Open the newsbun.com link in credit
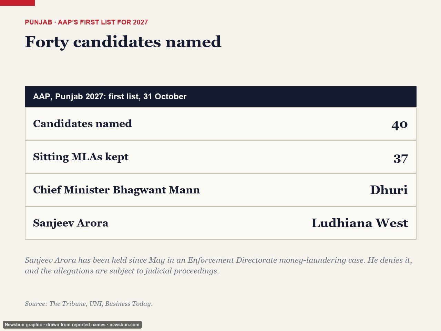Viewport: 441px width, 331px height. point(124,325)
